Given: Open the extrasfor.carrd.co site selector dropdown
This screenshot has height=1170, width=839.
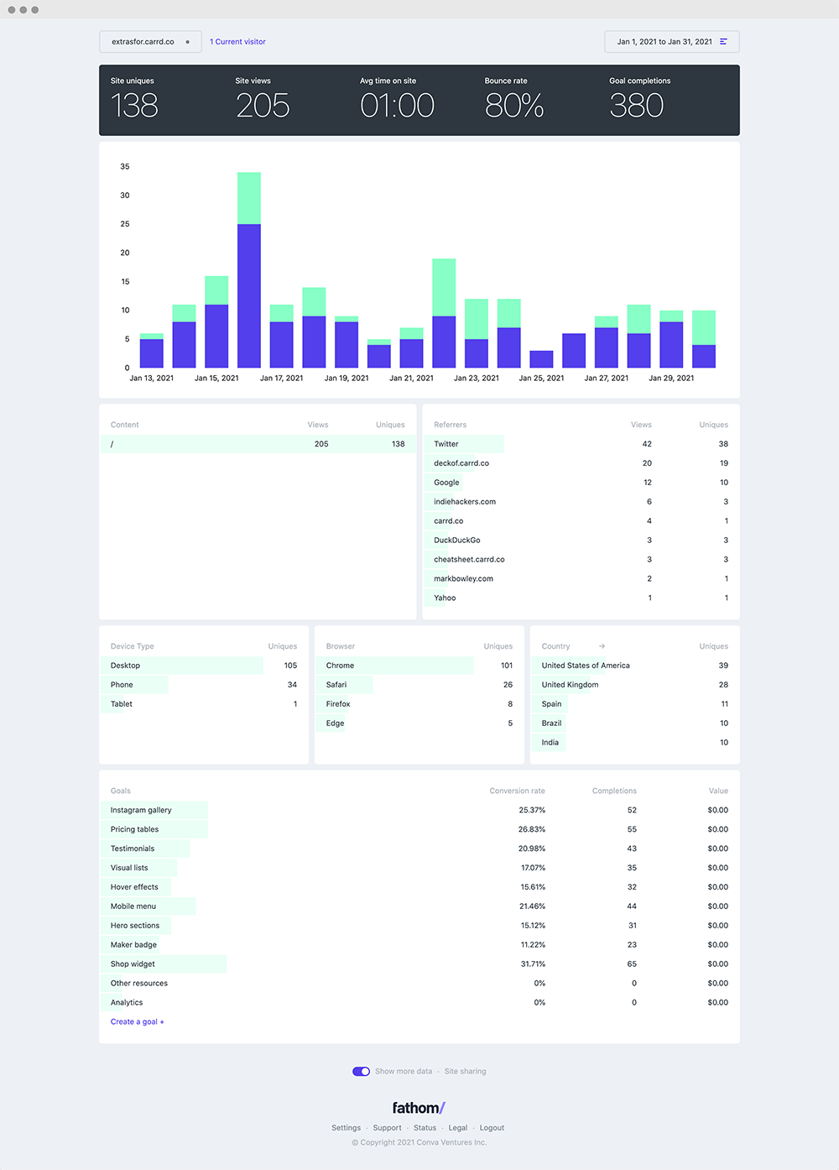Looking at the screenshot, I should (150, 42).
